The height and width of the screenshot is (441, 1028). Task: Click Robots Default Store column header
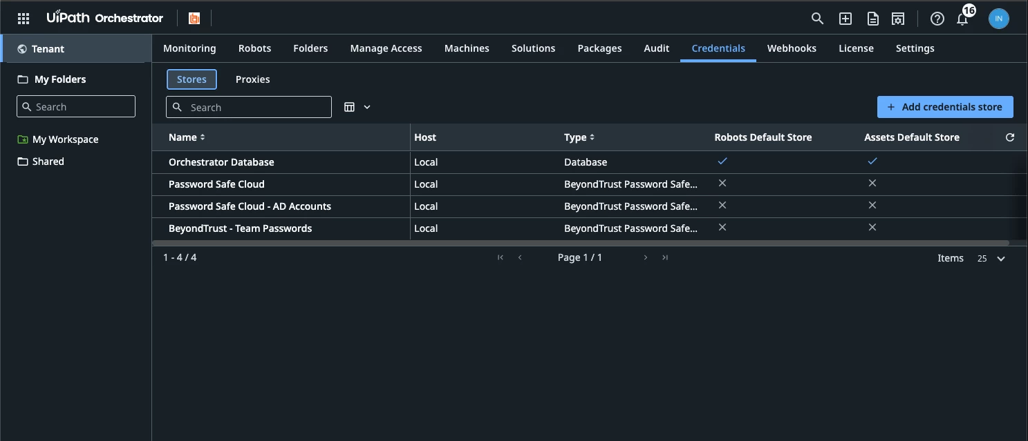pyautogui.click(x=763, y=137)
